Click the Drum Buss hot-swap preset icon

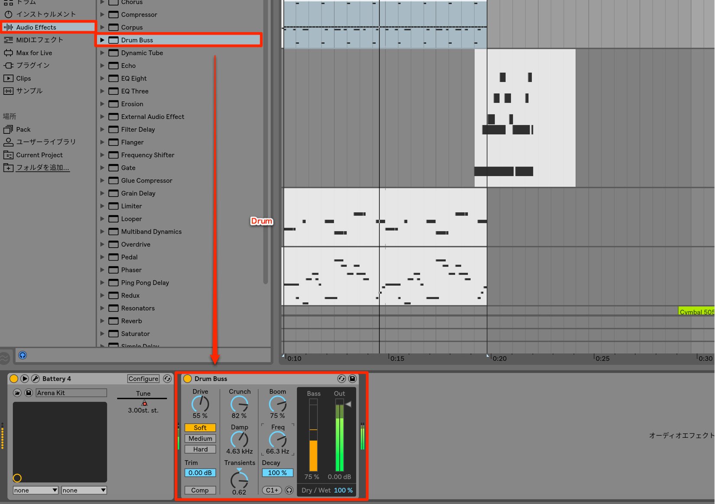coord(341,378)
